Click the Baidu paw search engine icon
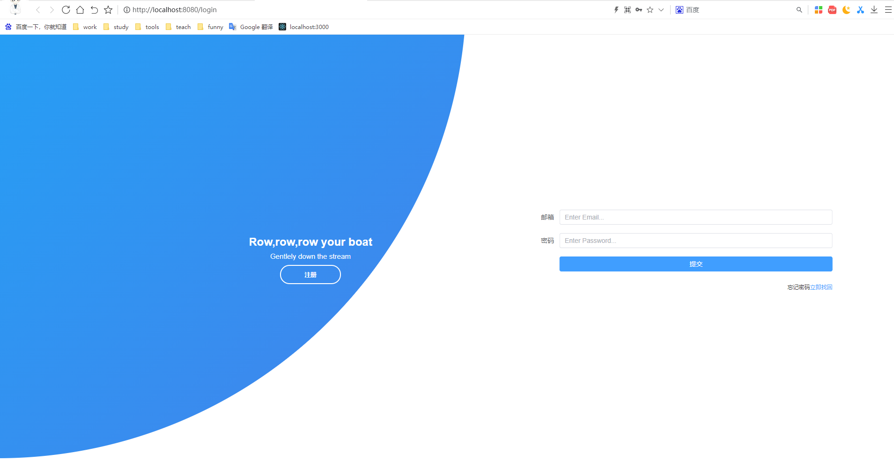Image resolution: width=894 pixels, height=476 pixels. pos(680,10)
